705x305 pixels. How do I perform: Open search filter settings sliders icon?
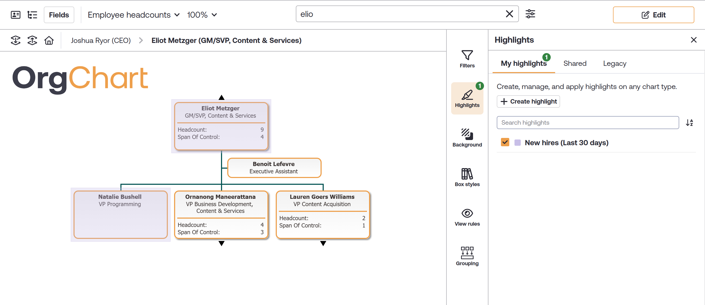[530, 14]
